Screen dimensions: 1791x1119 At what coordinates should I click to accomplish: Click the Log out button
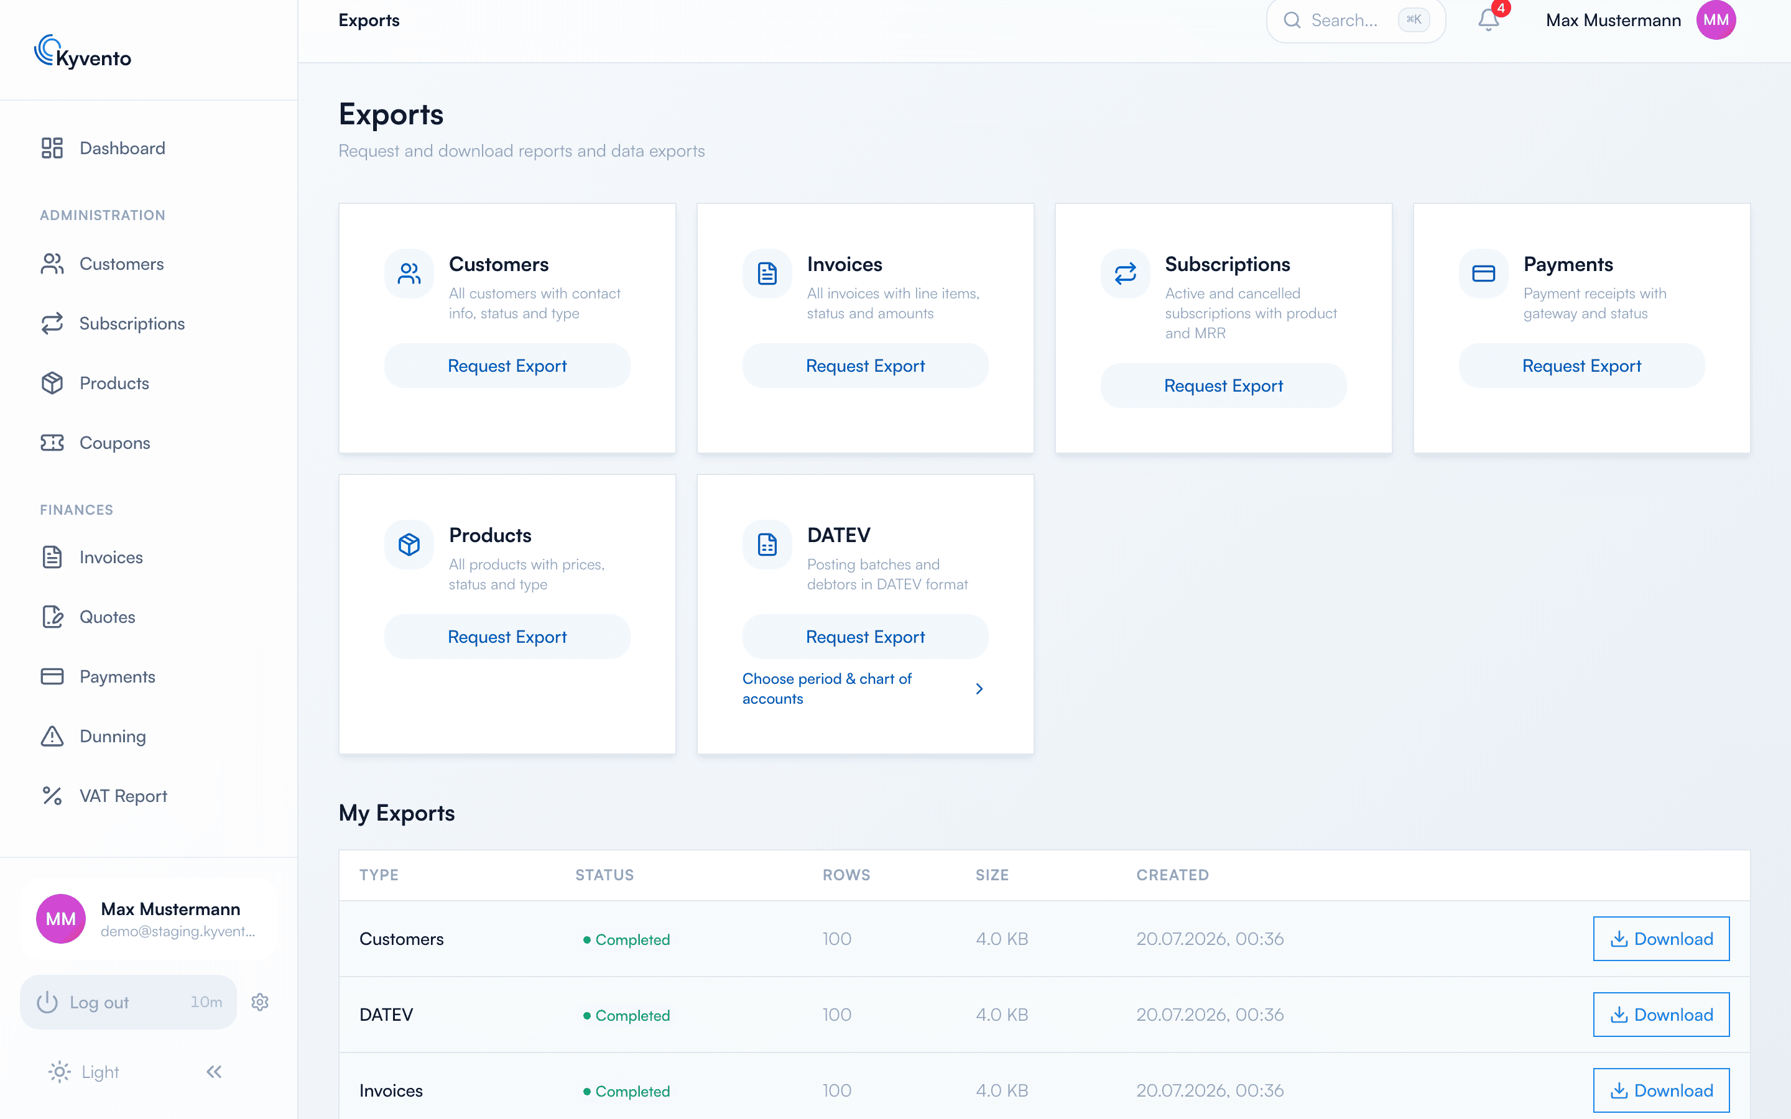(128, 1002)
